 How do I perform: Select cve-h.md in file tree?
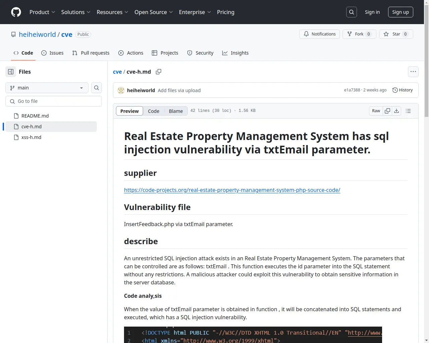(x=51, y=127)
